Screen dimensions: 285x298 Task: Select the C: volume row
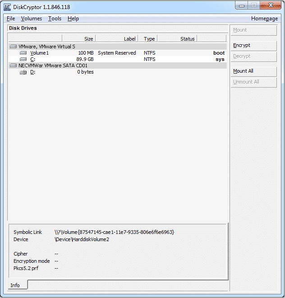118,59
